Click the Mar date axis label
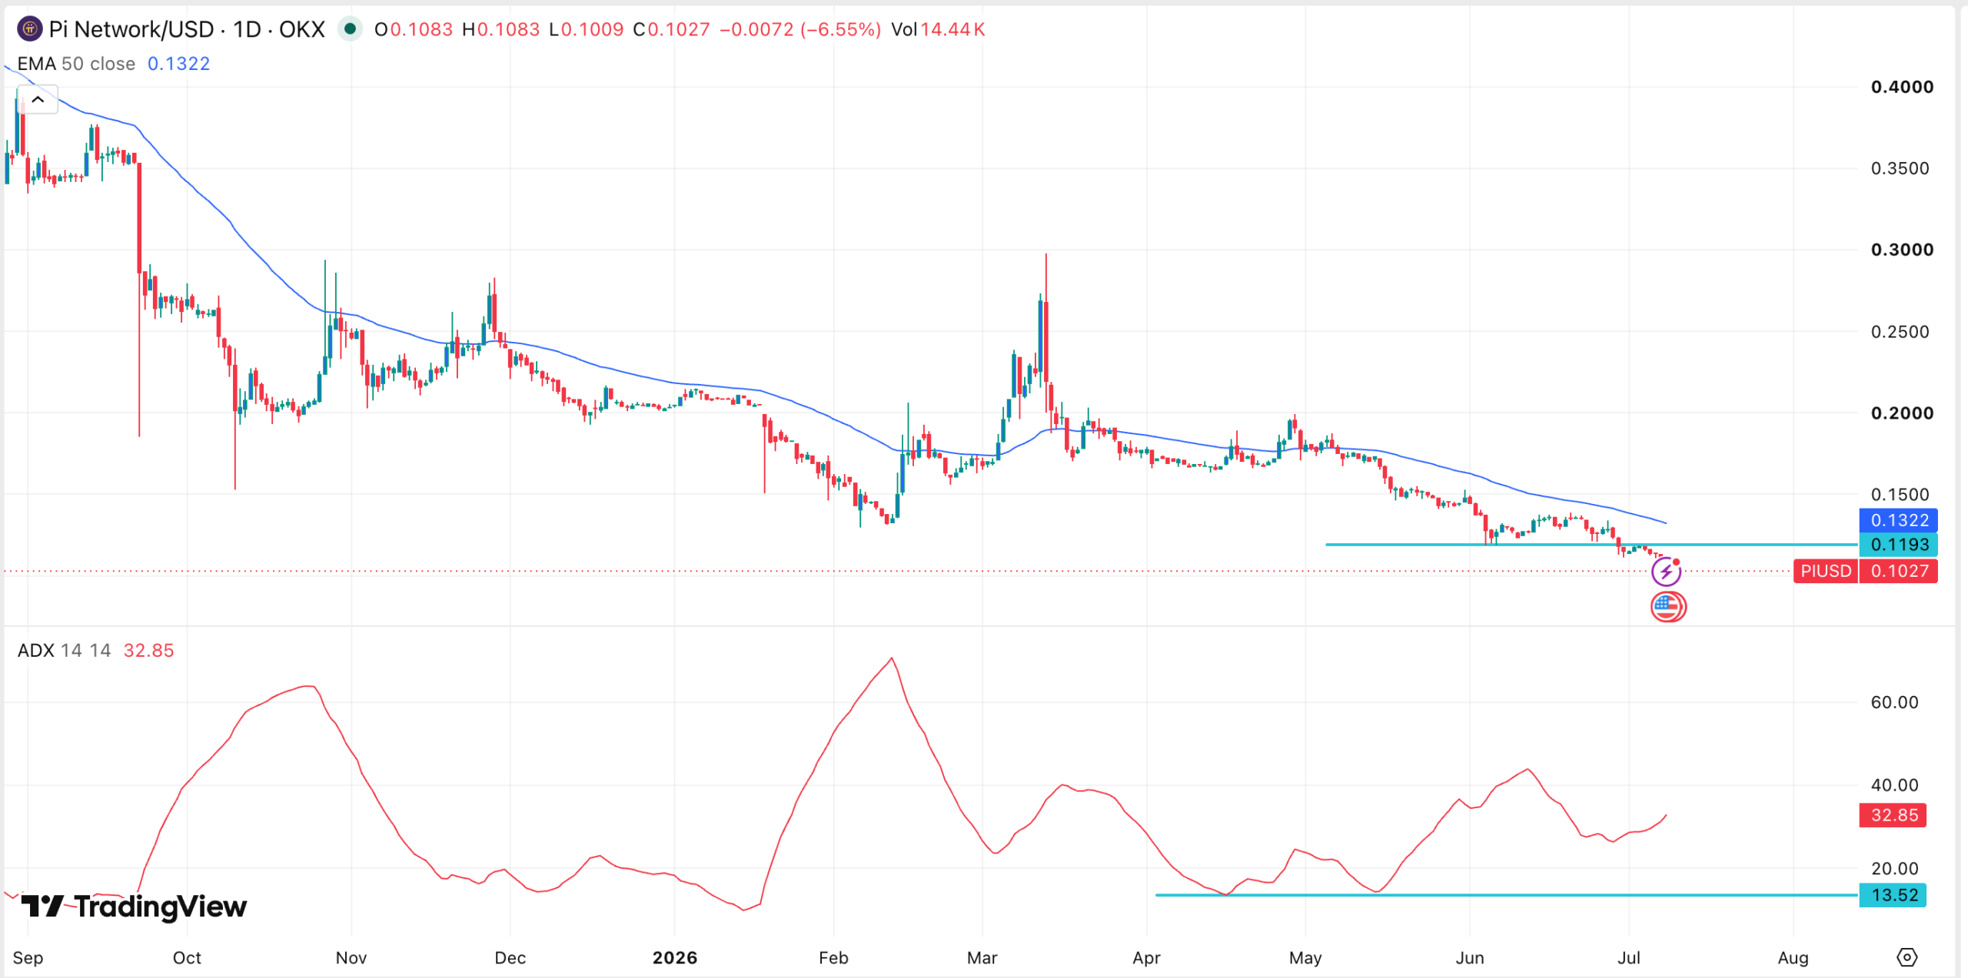The image size is (1968, 978). (x=982, y=958)
